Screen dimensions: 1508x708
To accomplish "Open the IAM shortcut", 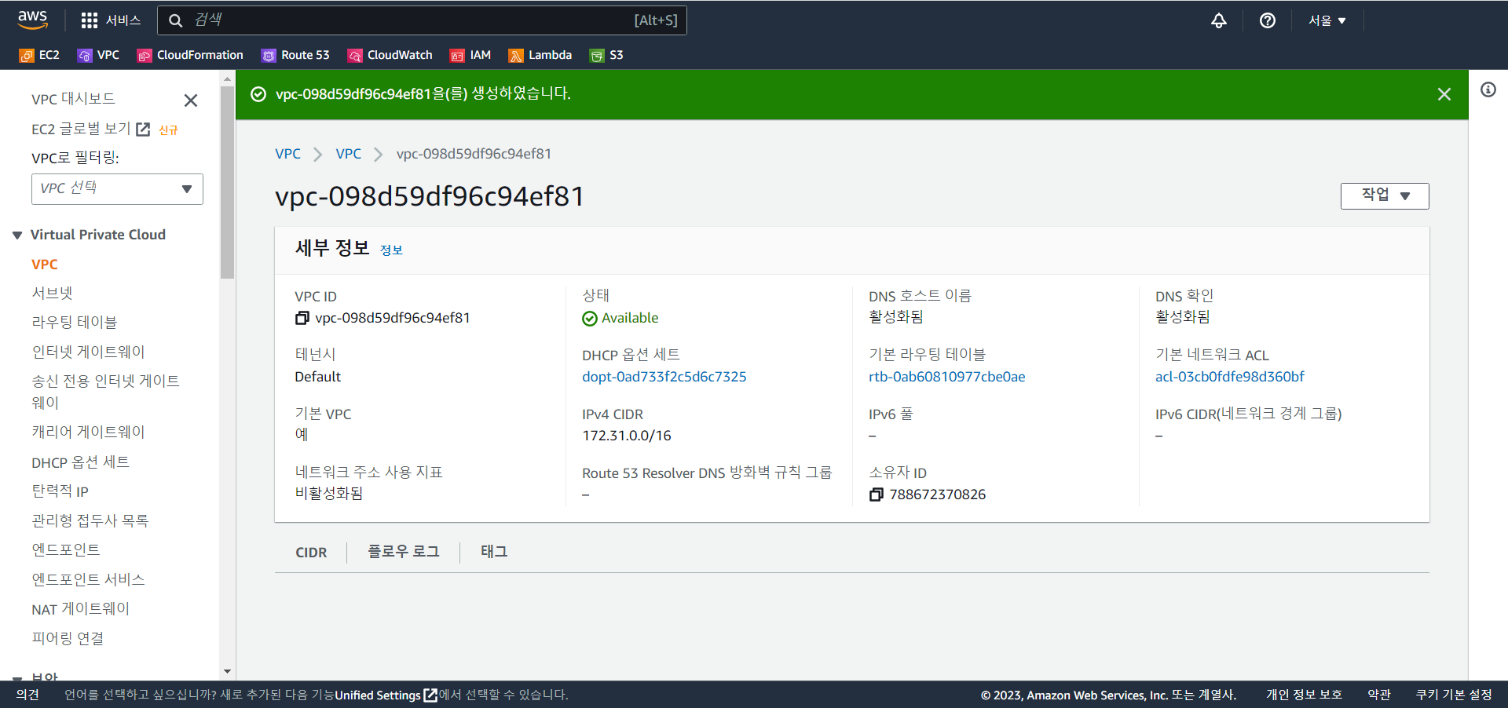I will 470,55.
